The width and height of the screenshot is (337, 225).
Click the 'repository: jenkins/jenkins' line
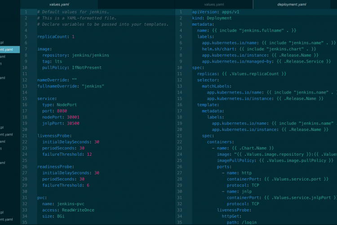tap(75, 55)
